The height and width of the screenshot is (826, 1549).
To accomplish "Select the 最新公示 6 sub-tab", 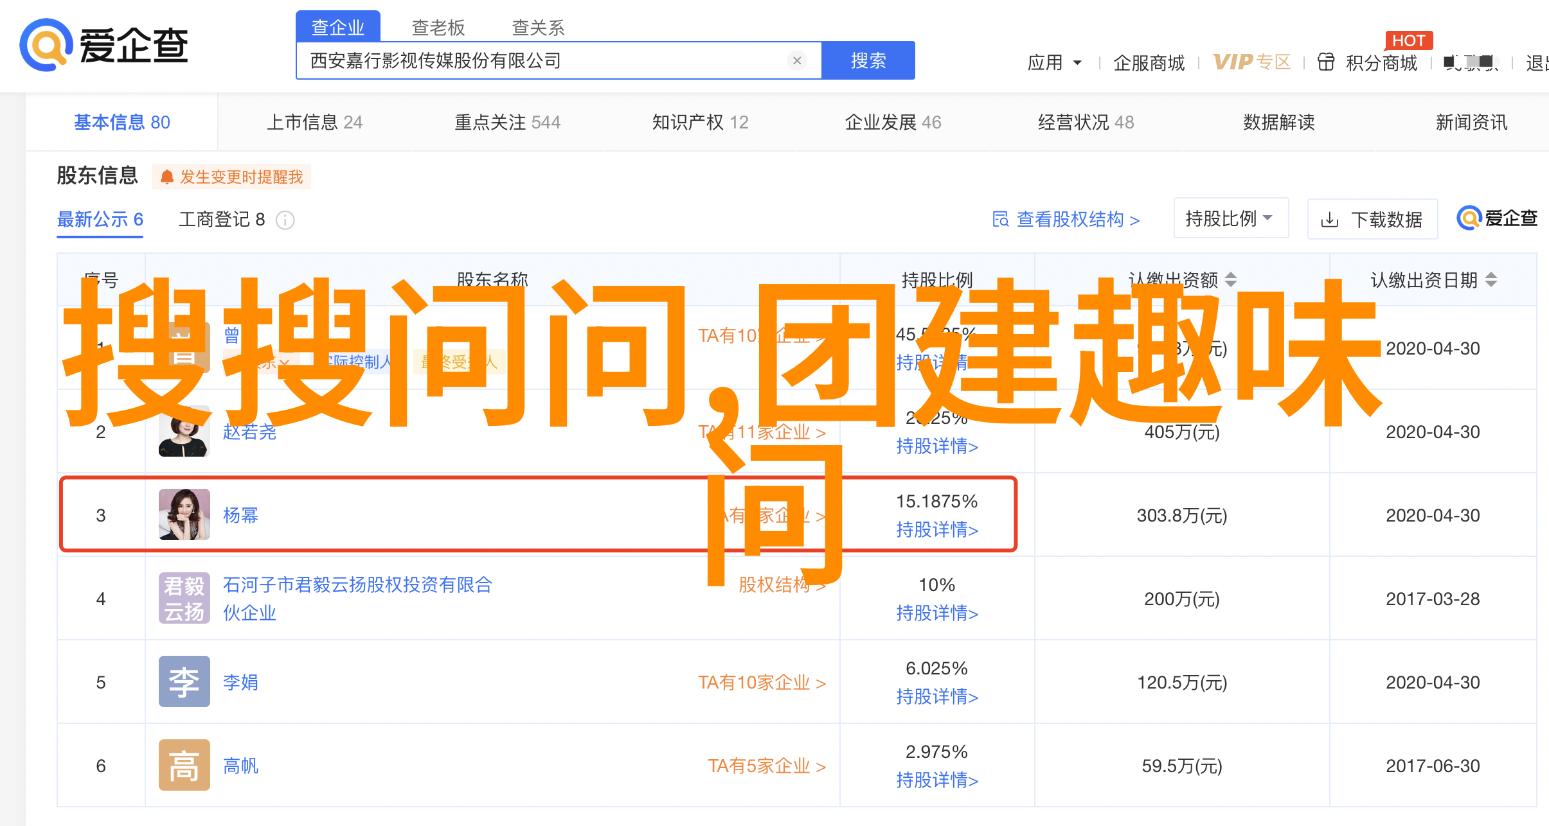I will click(x=100, y=220).
